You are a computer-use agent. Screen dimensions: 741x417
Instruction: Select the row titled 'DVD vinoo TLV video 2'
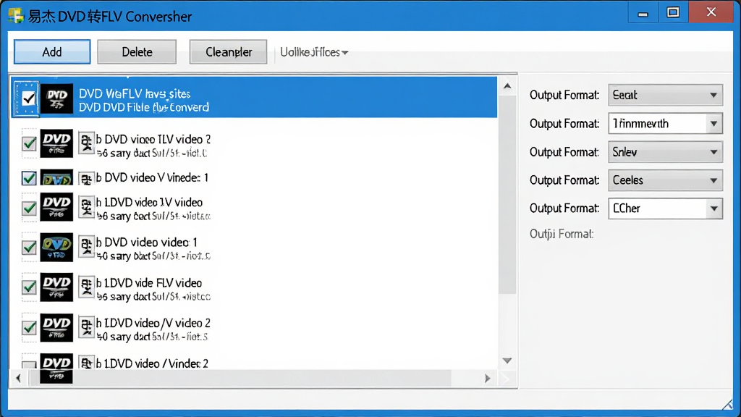254,143
